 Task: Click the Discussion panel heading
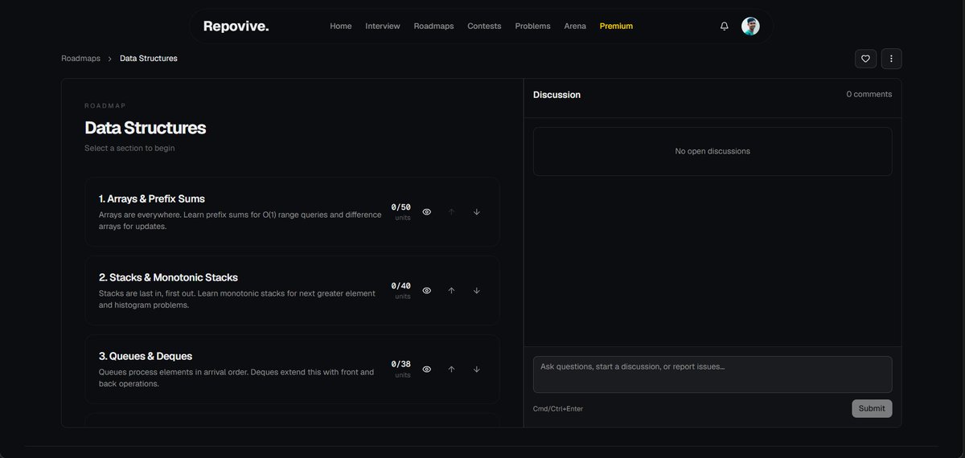pos(556,95)
